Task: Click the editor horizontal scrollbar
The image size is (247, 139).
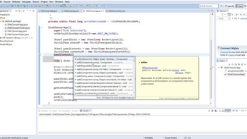Action: tap(126, 105)
